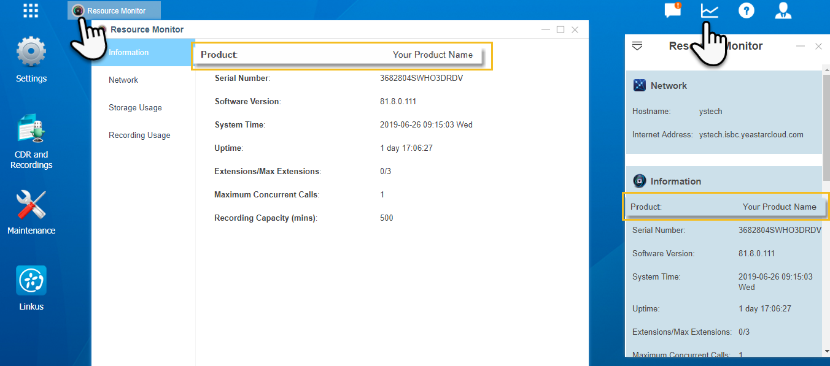Viewport: 830px width, 366px height.
Task: Open the notification messages icon
Action: (x=673, y=10)
